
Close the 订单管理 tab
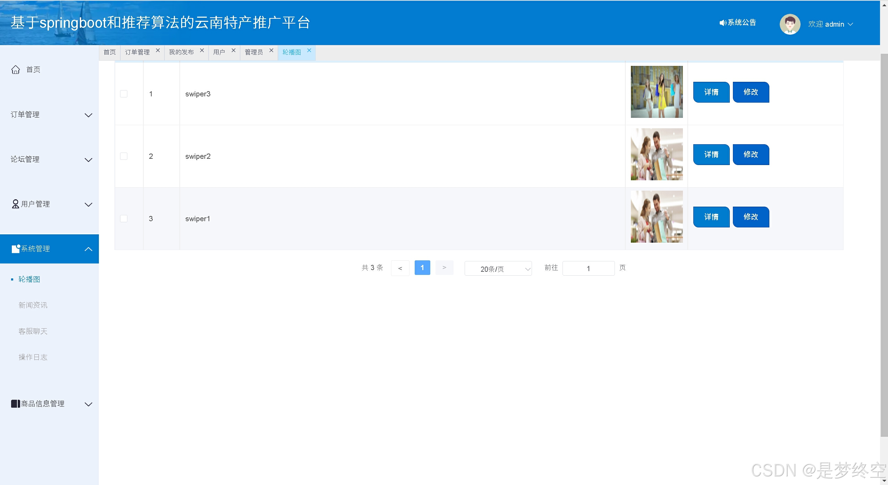158,51
